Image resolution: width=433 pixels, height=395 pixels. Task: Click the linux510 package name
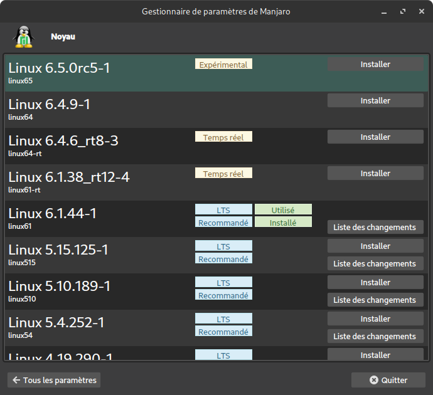tap(22, 299)
